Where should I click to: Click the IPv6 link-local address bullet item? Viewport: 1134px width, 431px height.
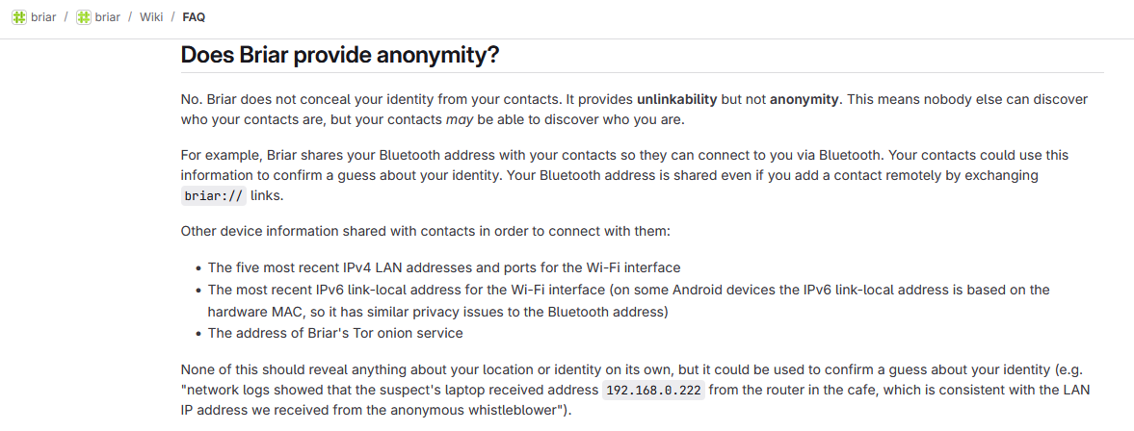pos(628,300)
